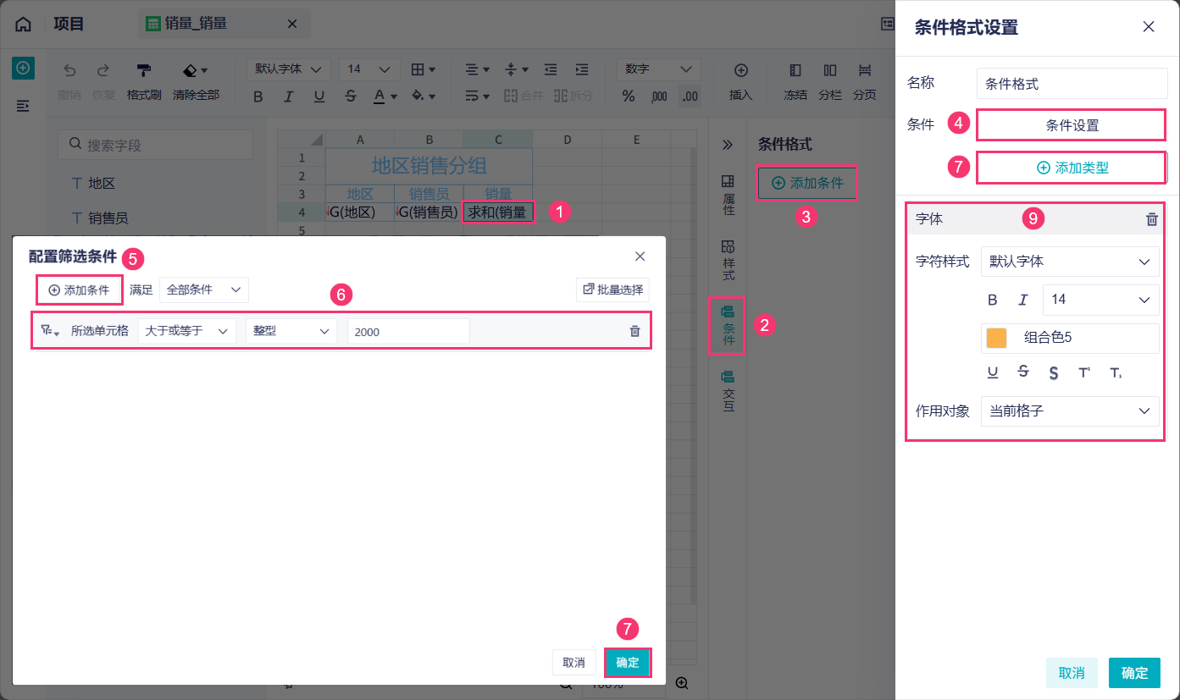The height and width of the screenshot is (700, 1180).
Task: Click the insert (插入) toolbar icon
Action: tap(741, 69)
